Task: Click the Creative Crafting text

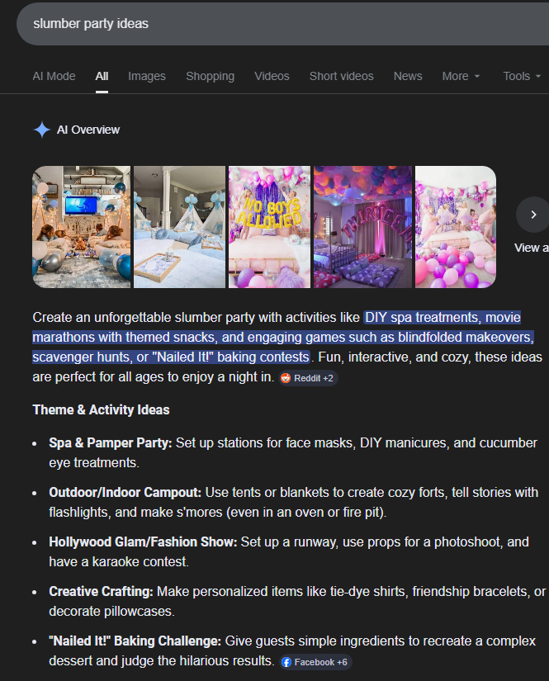Action: pos(101,592)
